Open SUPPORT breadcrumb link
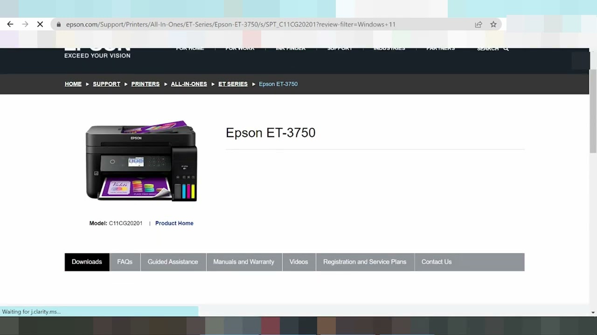Viewport: 597px width, 335px height. pyautogui.click(x=106, y=84)
